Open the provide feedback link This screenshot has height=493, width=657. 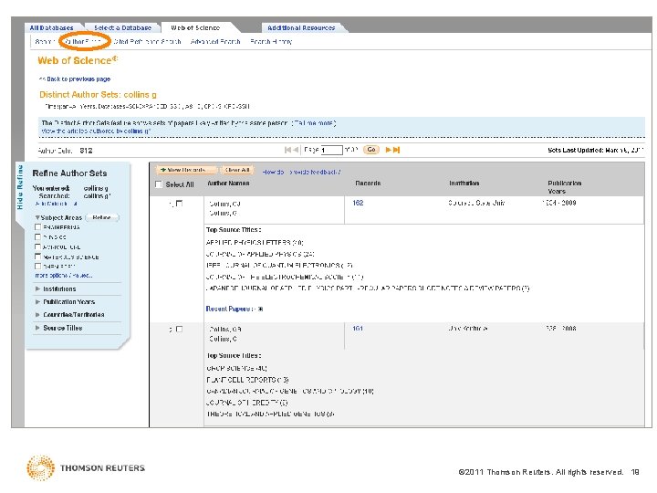(x=315, y=172)
